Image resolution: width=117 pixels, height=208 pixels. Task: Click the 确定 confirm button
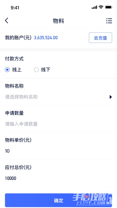tap(58, 200)
